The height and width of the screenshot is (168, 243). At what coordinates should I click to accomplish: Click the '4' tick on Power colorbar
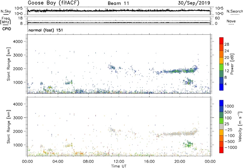pyautogui.click(x=225, y=84)
